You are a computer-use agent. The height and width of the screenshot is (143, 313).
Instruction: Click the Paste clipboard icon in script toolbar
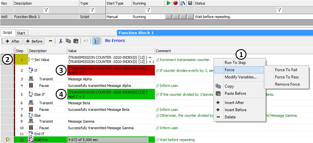coord(76,41)
